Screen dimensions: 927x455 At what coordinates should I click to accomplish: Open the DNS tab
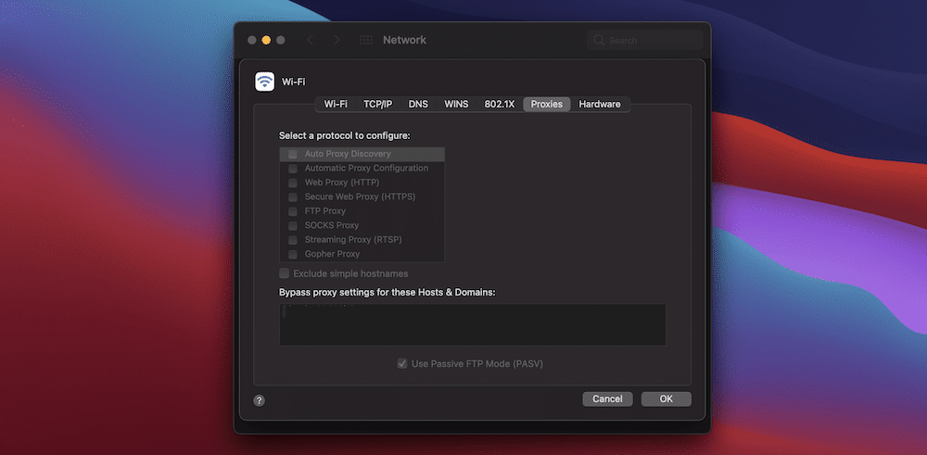point(418,104)
